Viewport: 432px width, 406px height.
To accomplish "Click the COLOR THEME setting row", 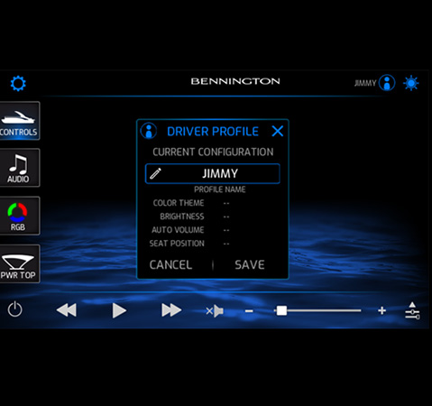I will [x=191, y=203].
